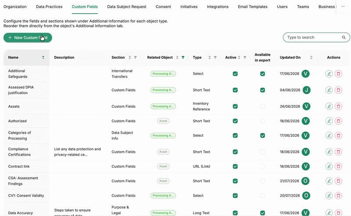Toggle Available in export for Categories of Processing
351x216 pixels.
click(262, 135)
